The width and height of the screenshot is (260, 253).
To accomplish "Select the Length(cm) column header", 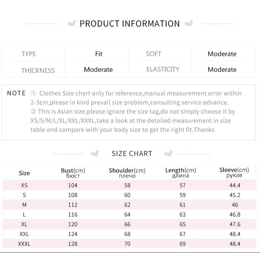I will pyautogui.click(x=181, y=173).
